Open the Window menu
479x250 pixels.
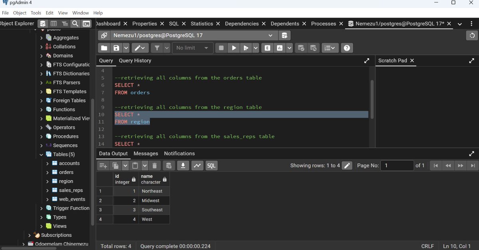click(x=81, y=13)
